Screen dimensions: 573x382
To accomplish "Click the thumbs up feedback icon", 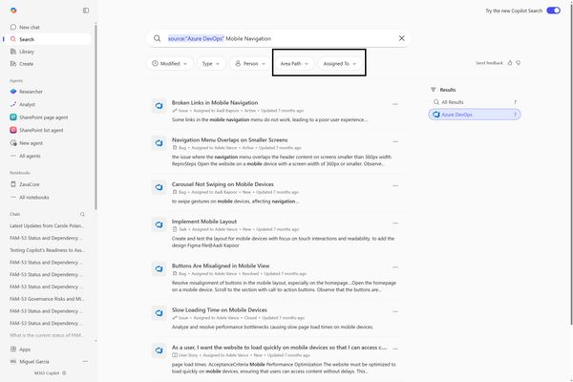I will pyautogui.click(x=510, y=63).
